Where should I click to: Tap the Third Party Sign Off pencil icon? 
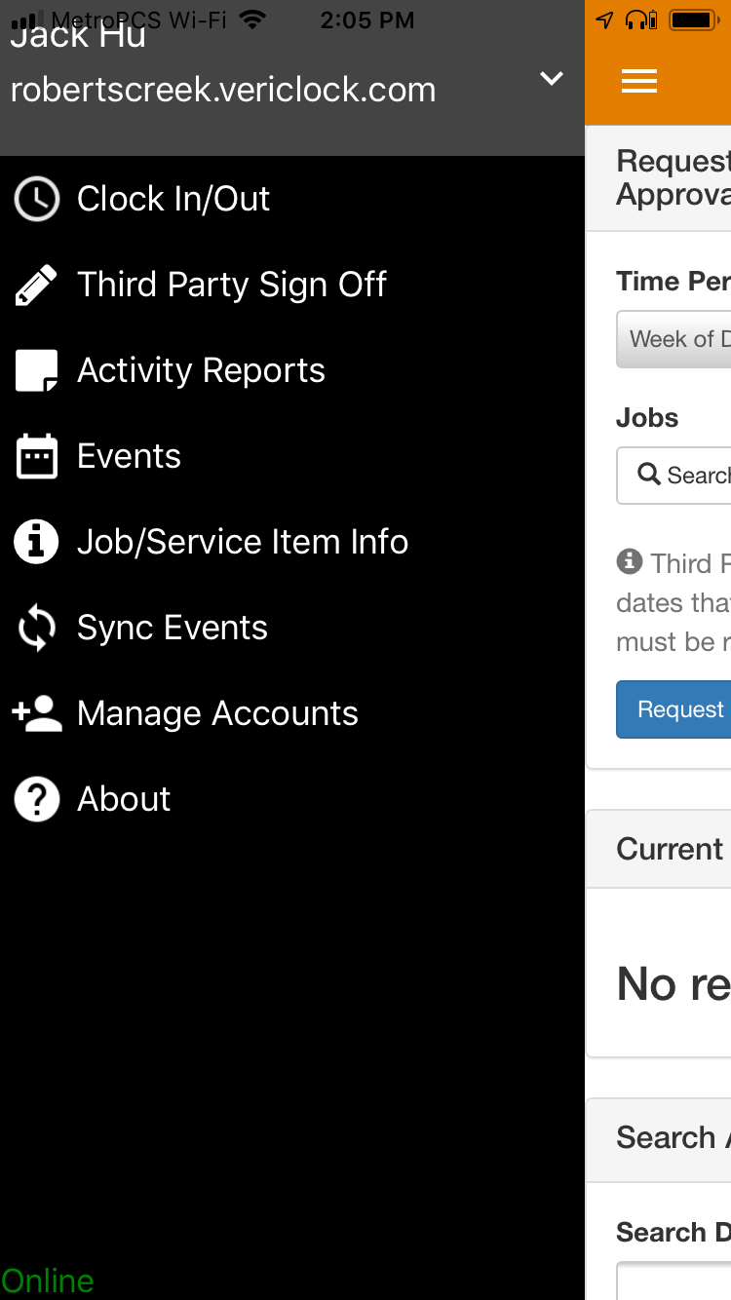click(37, 285)
